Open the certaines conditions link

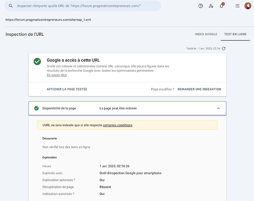pyautogui.click(x=118, y=125)
